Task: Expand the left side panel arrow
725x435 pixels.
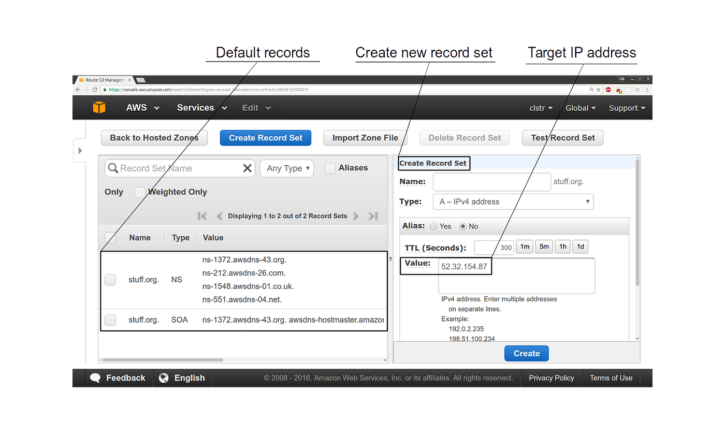Action: 80,151
